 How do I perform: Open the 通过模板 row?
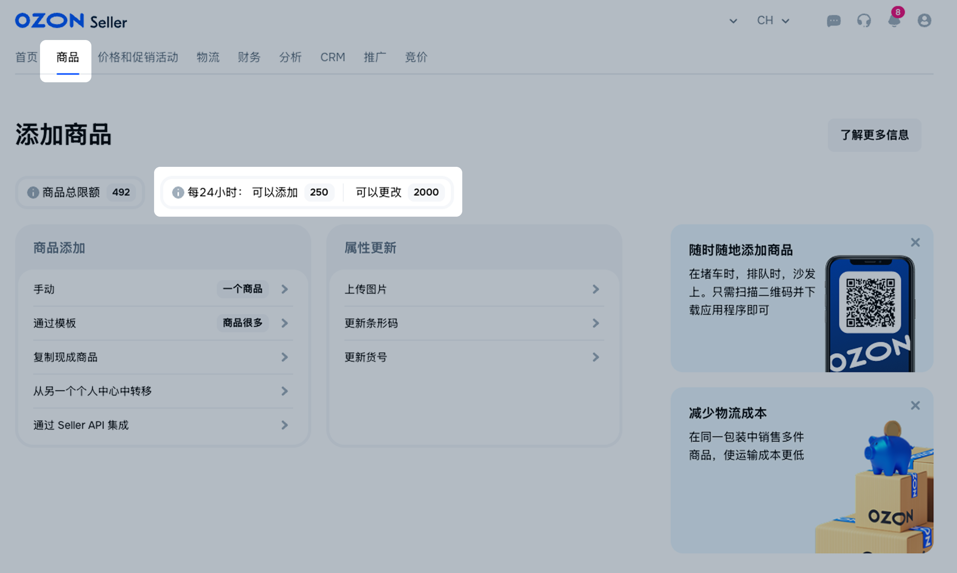pos(163,323)
